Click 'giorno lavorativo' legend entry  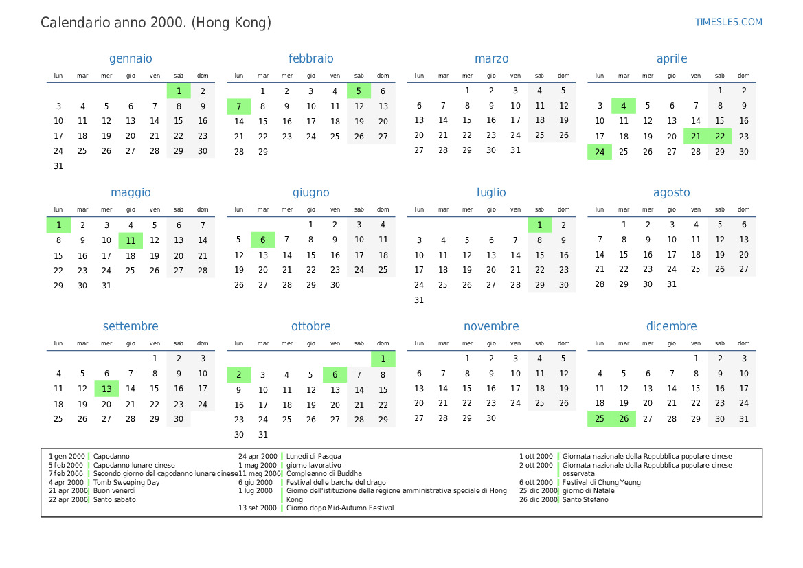(313, 465)
